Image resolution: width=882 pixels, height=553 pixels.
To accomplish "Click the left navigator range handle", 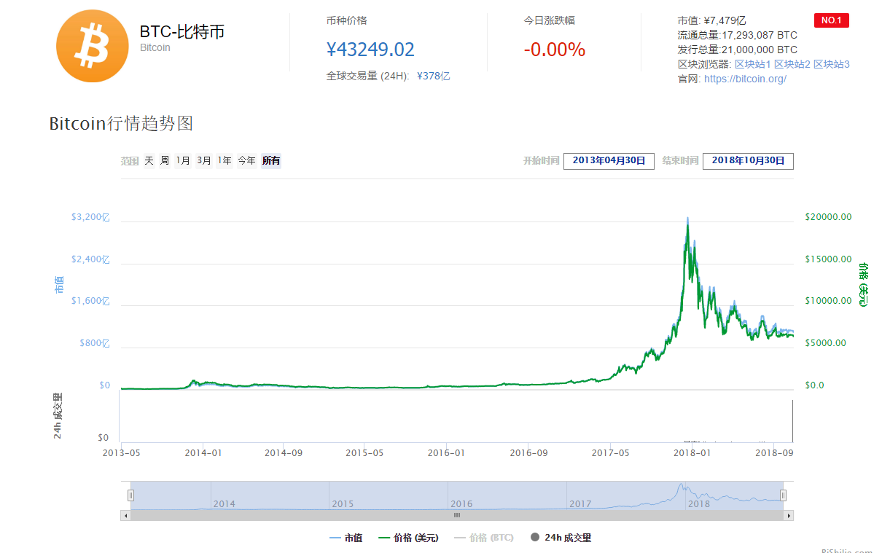I will (131, 495).
